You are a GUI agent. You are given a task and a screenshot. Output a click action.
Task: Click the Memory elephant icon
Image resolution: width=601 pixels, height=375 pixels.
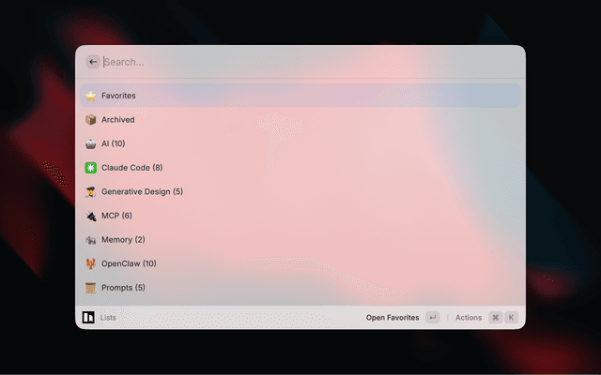90,240
